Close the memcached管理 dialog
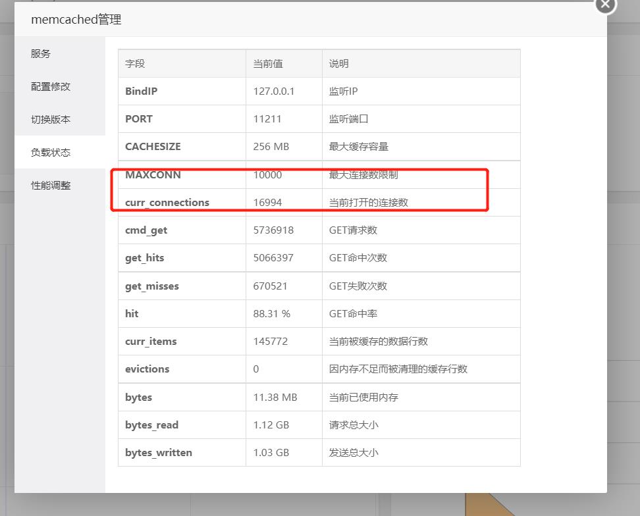The height and width of the screenshot is (516, 640). [x=606, y=5]
